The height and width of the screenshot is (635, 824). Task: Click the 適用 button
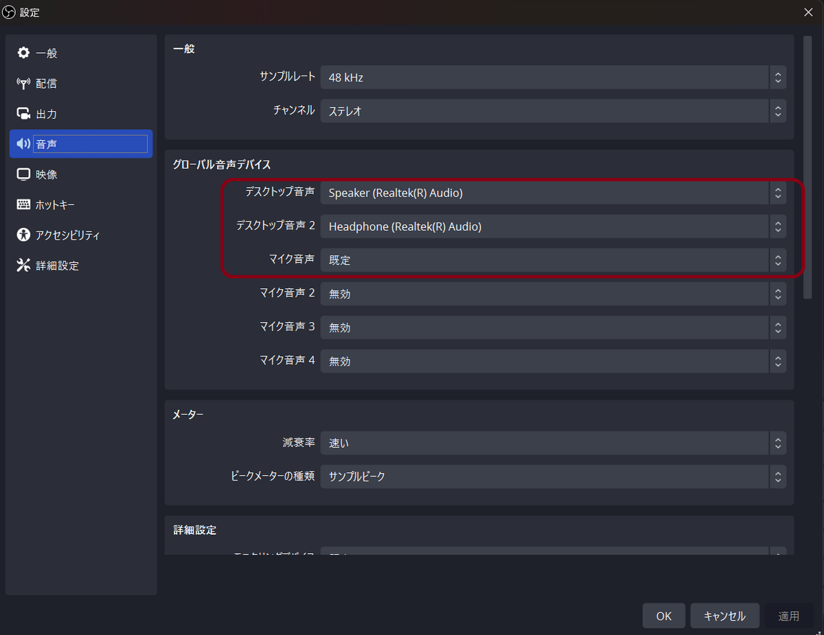[789, 616]
